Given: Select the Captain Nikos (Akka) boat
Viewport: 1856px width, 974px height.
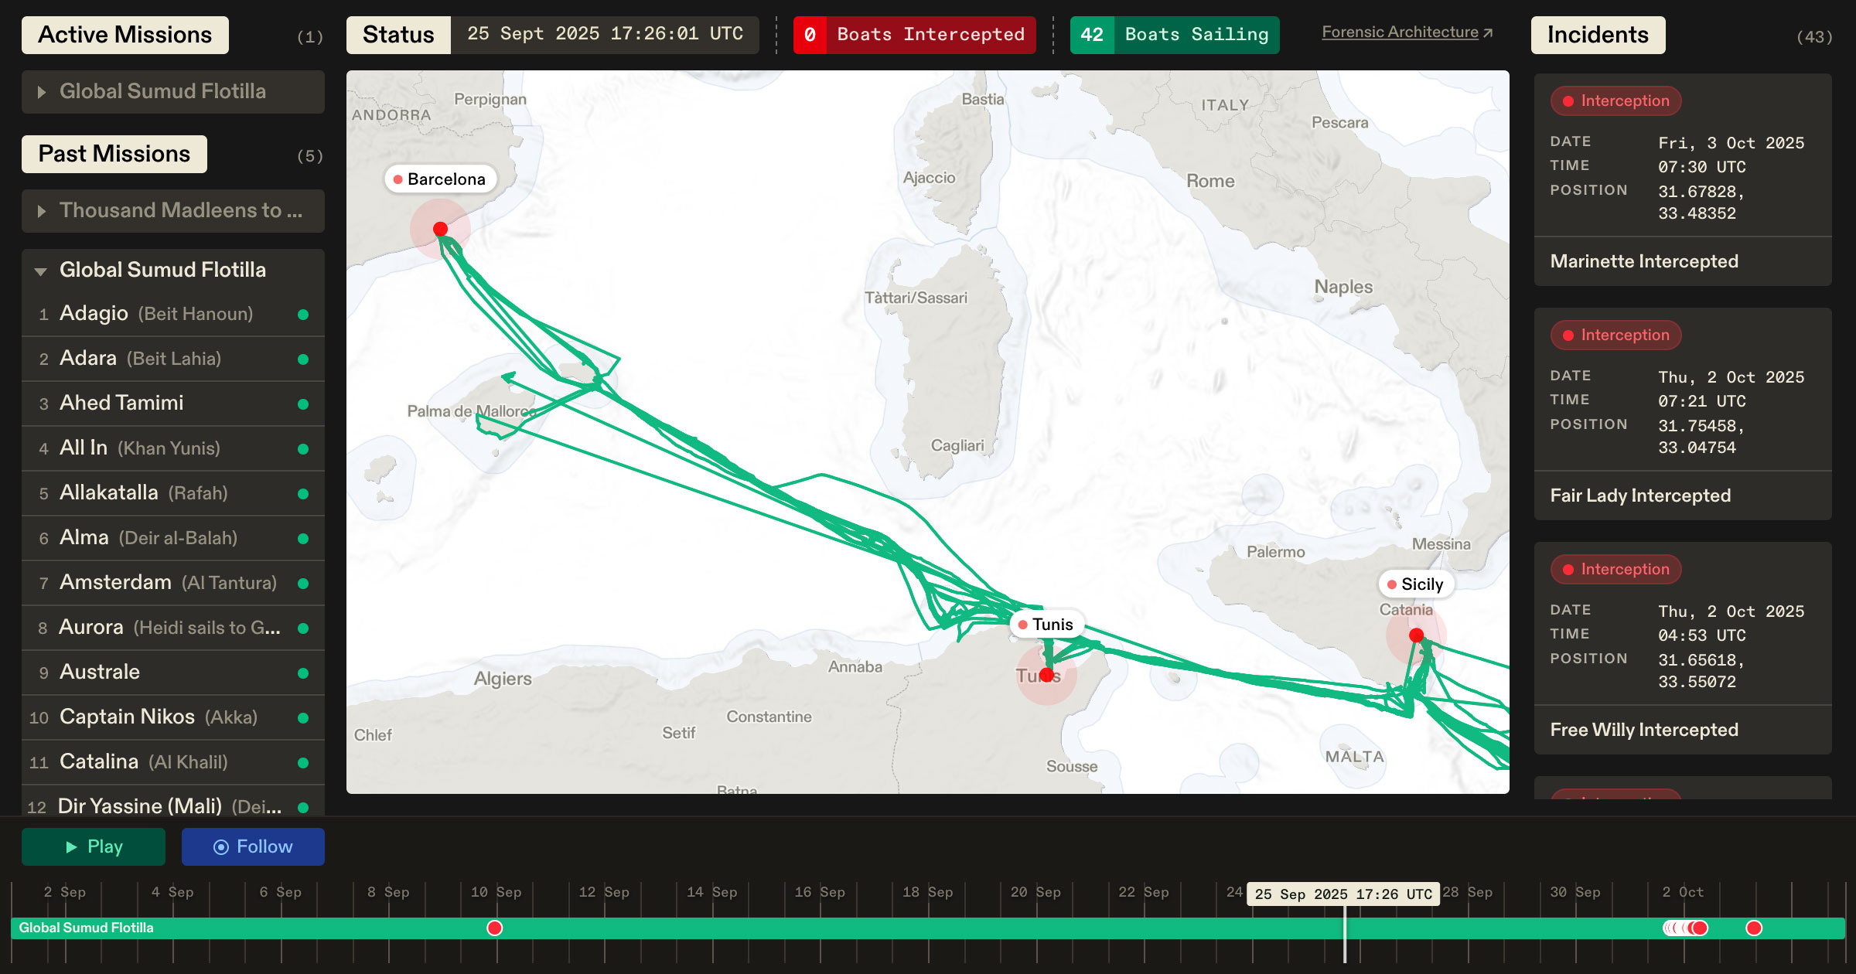Looking at the screenshot, I should tap(173, 717).
